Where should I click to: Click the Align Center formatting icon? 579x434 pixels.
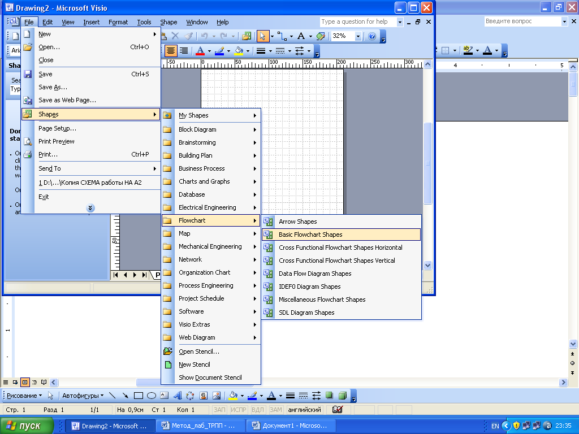coord(170,50)
